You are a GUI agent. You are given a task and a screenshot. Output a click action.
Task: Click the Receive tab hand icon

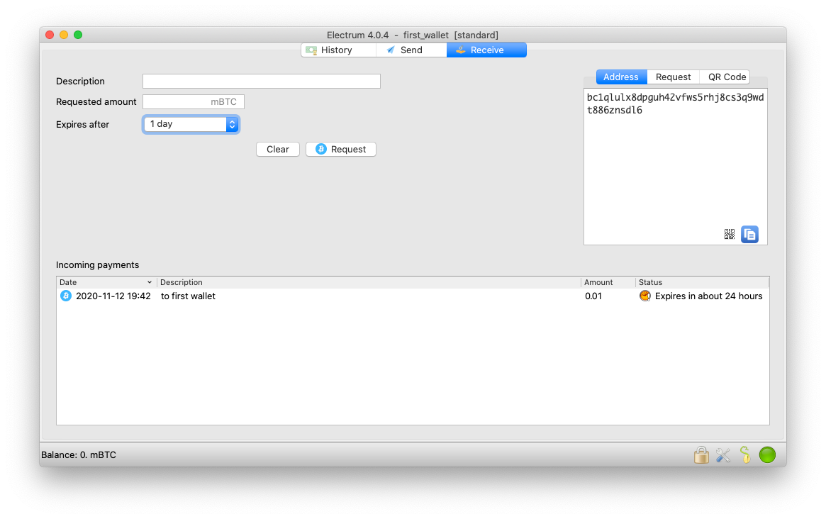[460, 50]
